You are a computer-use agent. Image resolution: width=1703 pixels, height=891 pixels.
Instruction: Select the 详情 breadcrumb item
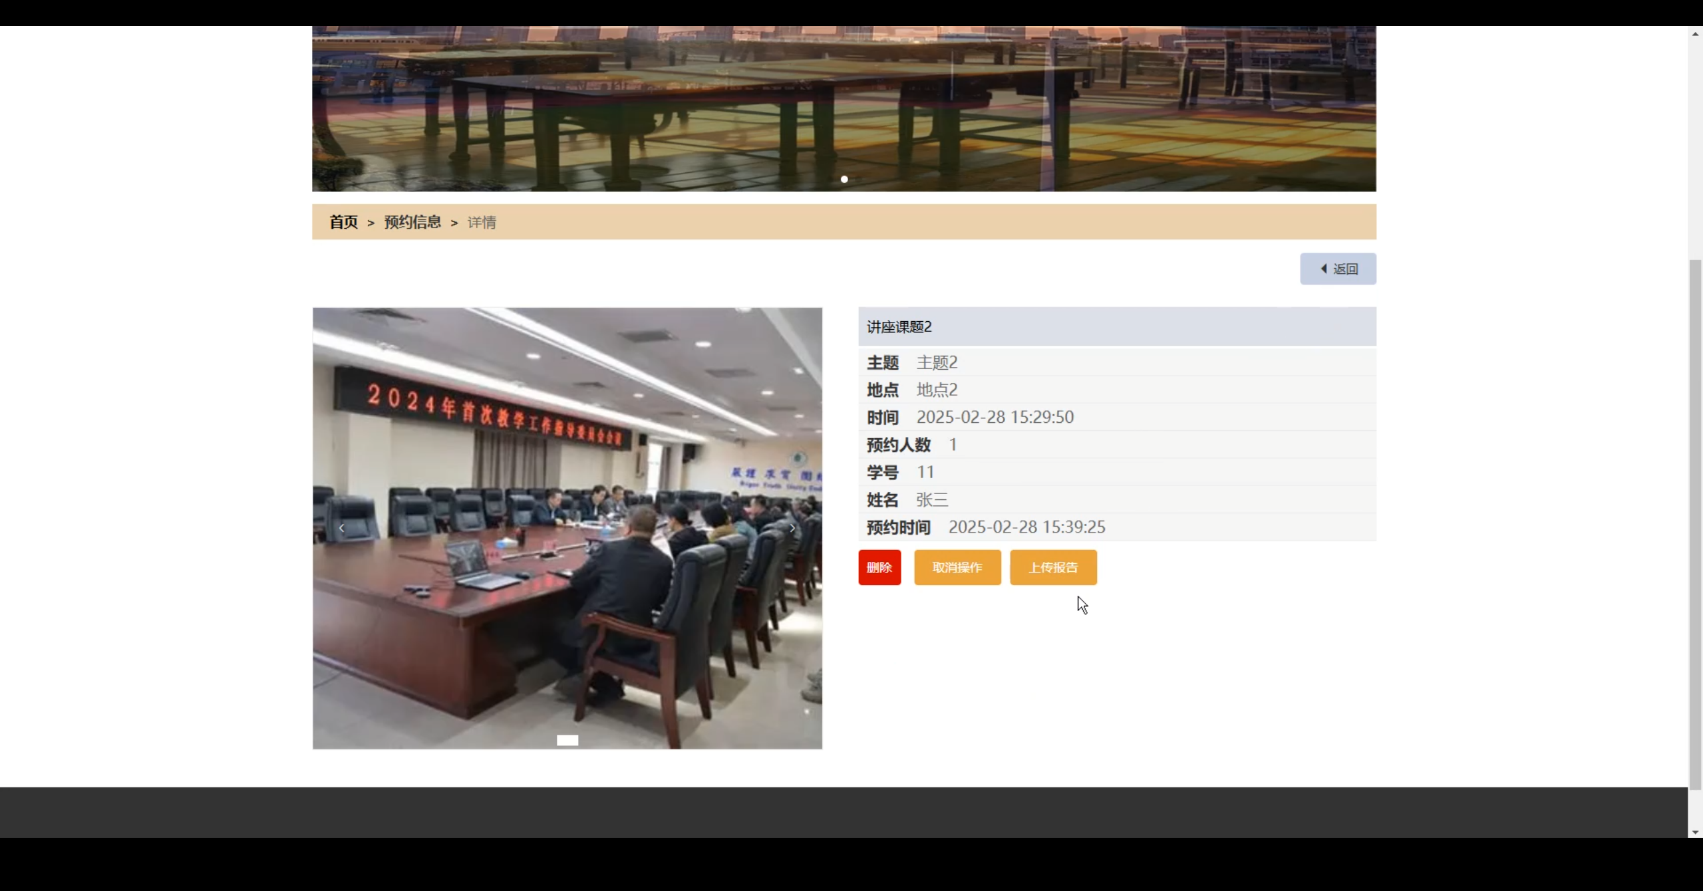click(482, 222)
